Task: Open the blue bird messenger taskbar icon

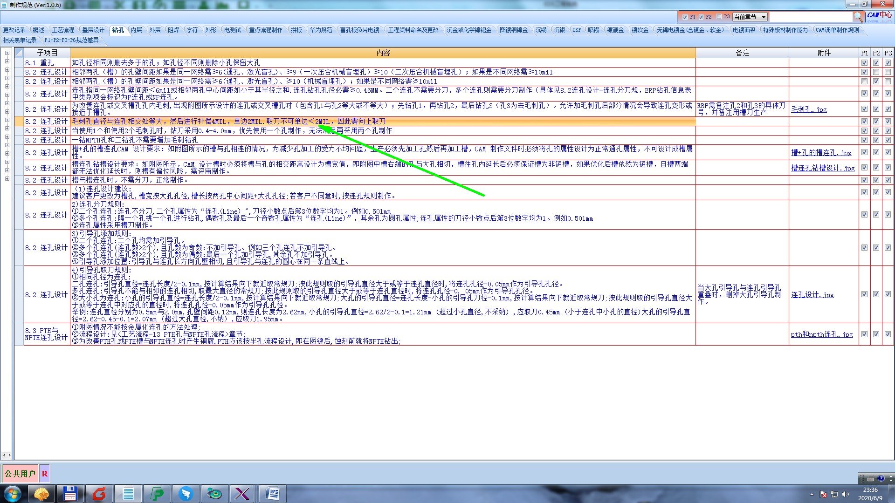Action: click(186, 493)
